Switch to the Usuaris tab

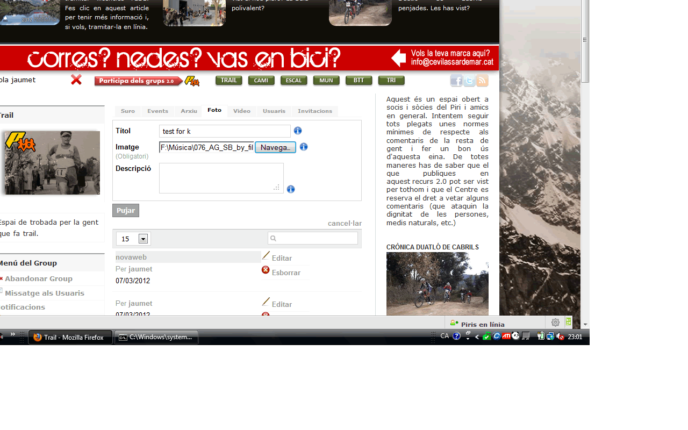point(274,111)
